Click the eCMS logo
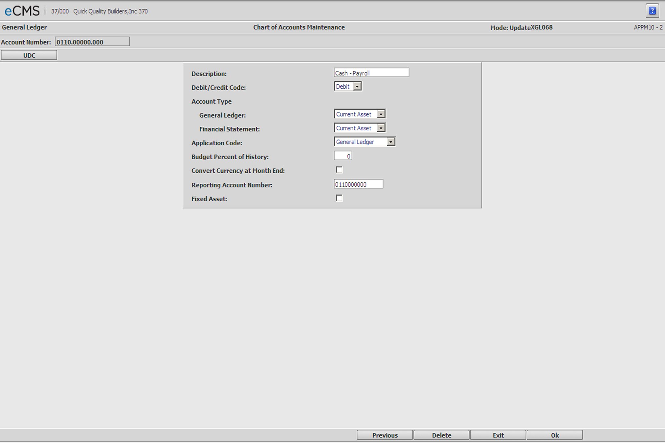 tap(22, 11)
